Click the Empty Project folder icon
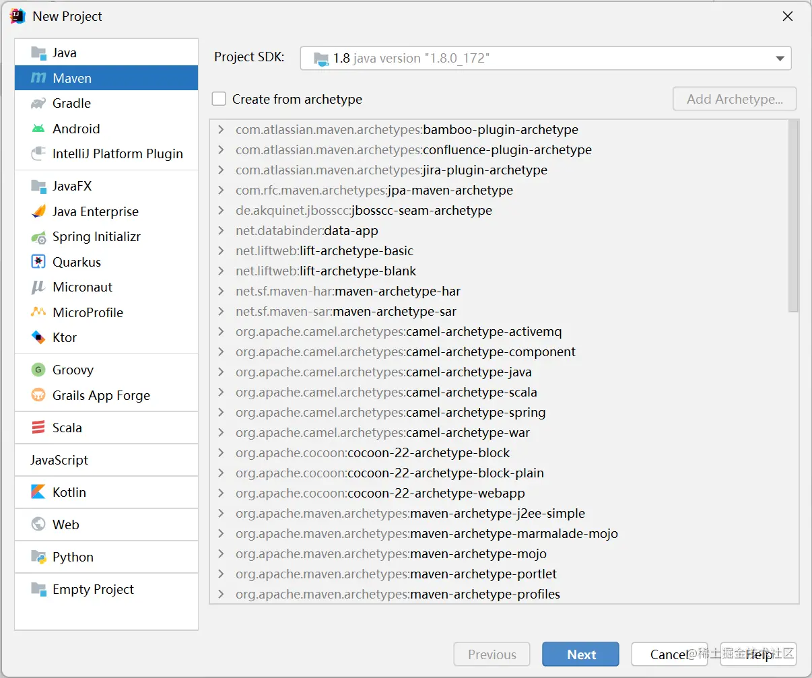 [x=38, y=589]
